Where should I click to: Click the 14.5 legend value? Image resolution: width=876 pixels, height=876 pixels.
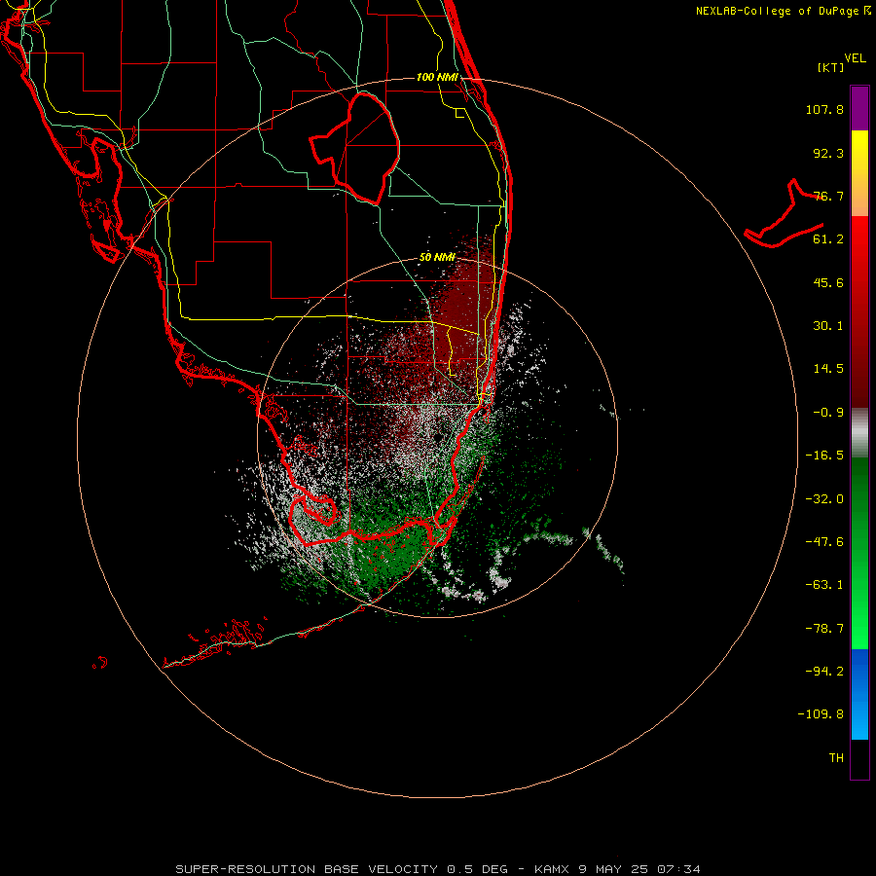[x=828, y=369]
